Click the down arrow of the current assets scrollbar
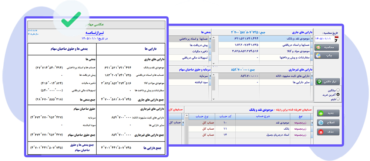370x161 pixels. point(213,63)
